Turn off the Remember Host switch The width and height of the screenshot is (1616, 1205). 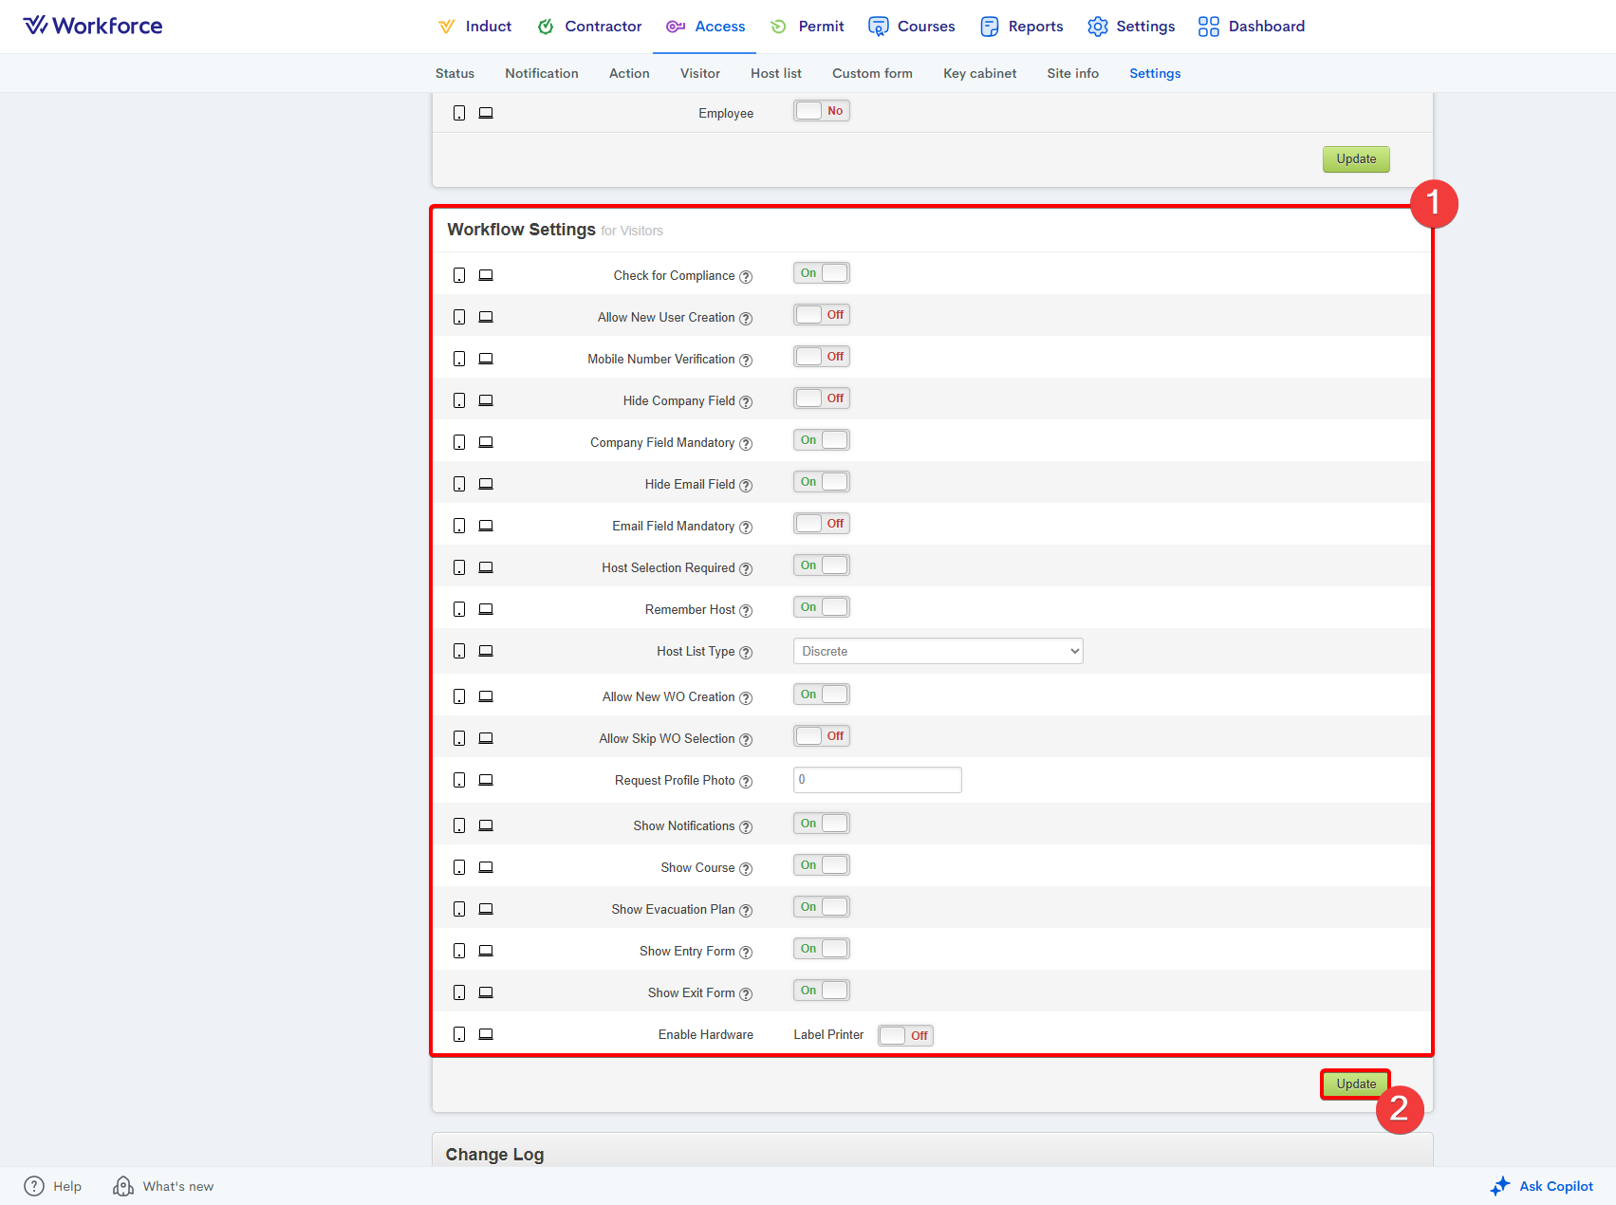(x=822, y=607)
